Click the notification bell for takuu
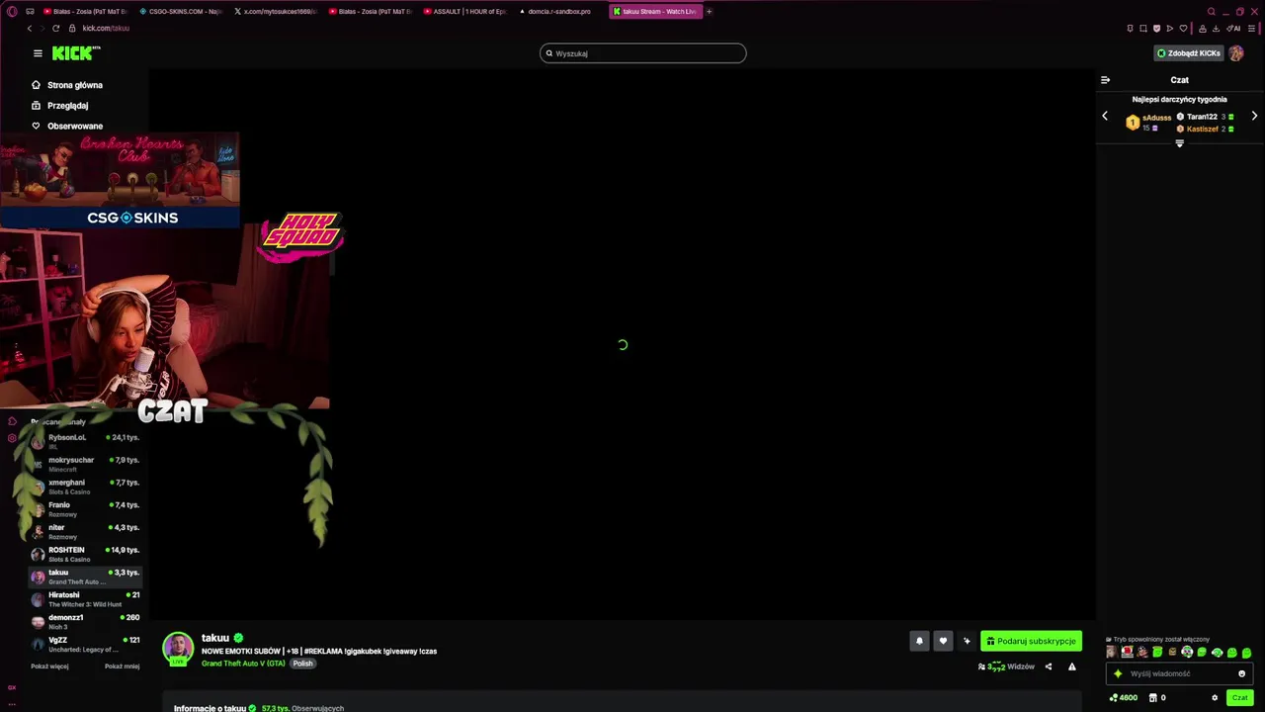Screen dimensions: 1265x712 (919, 641)
